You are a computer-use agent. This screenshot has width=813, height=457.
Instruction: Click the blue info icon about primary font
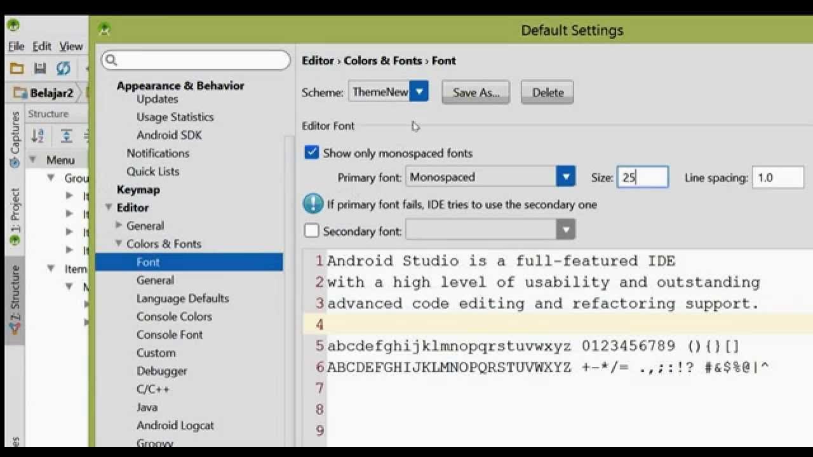tap(313, 204)
